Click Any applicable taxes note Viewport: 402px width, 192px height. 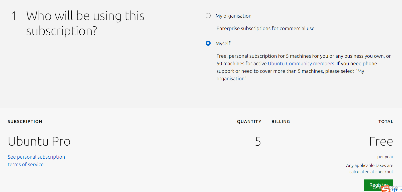click(x=370, y=168)
